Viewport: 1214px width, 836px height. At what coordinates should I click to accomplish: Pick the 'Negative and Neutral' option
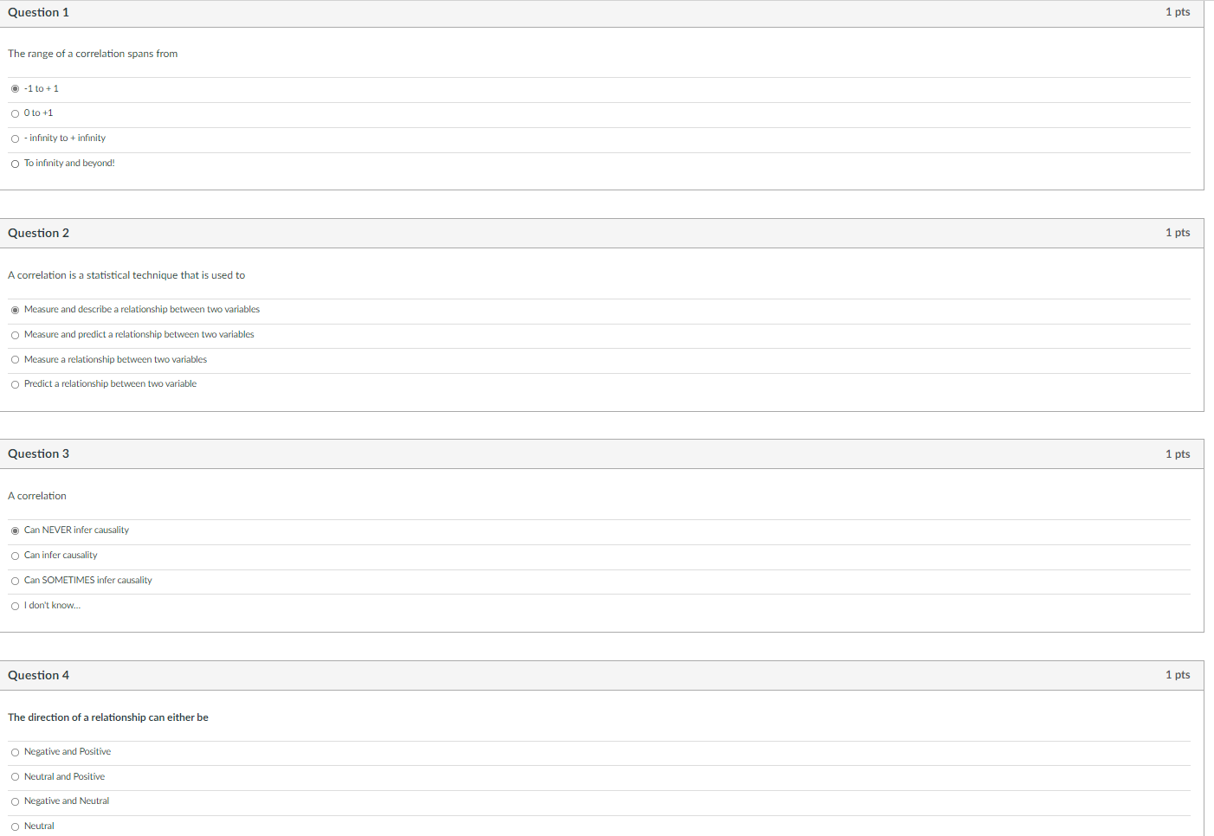(x=15, y=801)
